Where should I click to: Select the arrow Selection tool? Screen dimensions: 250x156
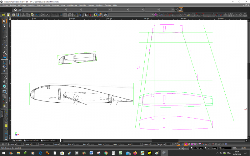[x=4, y=21]
